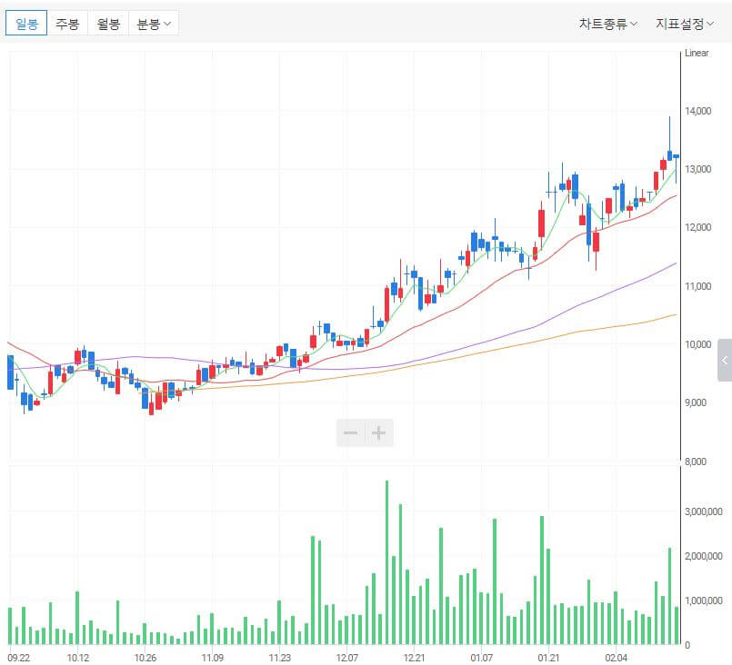
Task: Click the Linear scale label
Action: coord(697,54)
